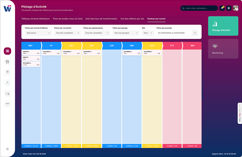242x157 pixels.
Task: Open the notifications bell icon
Action: click(222, 8)
